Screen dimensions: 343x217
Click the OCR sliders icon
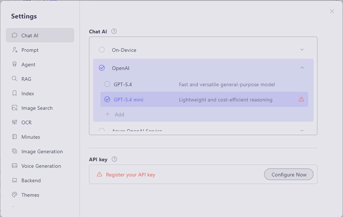click(14, 122)
